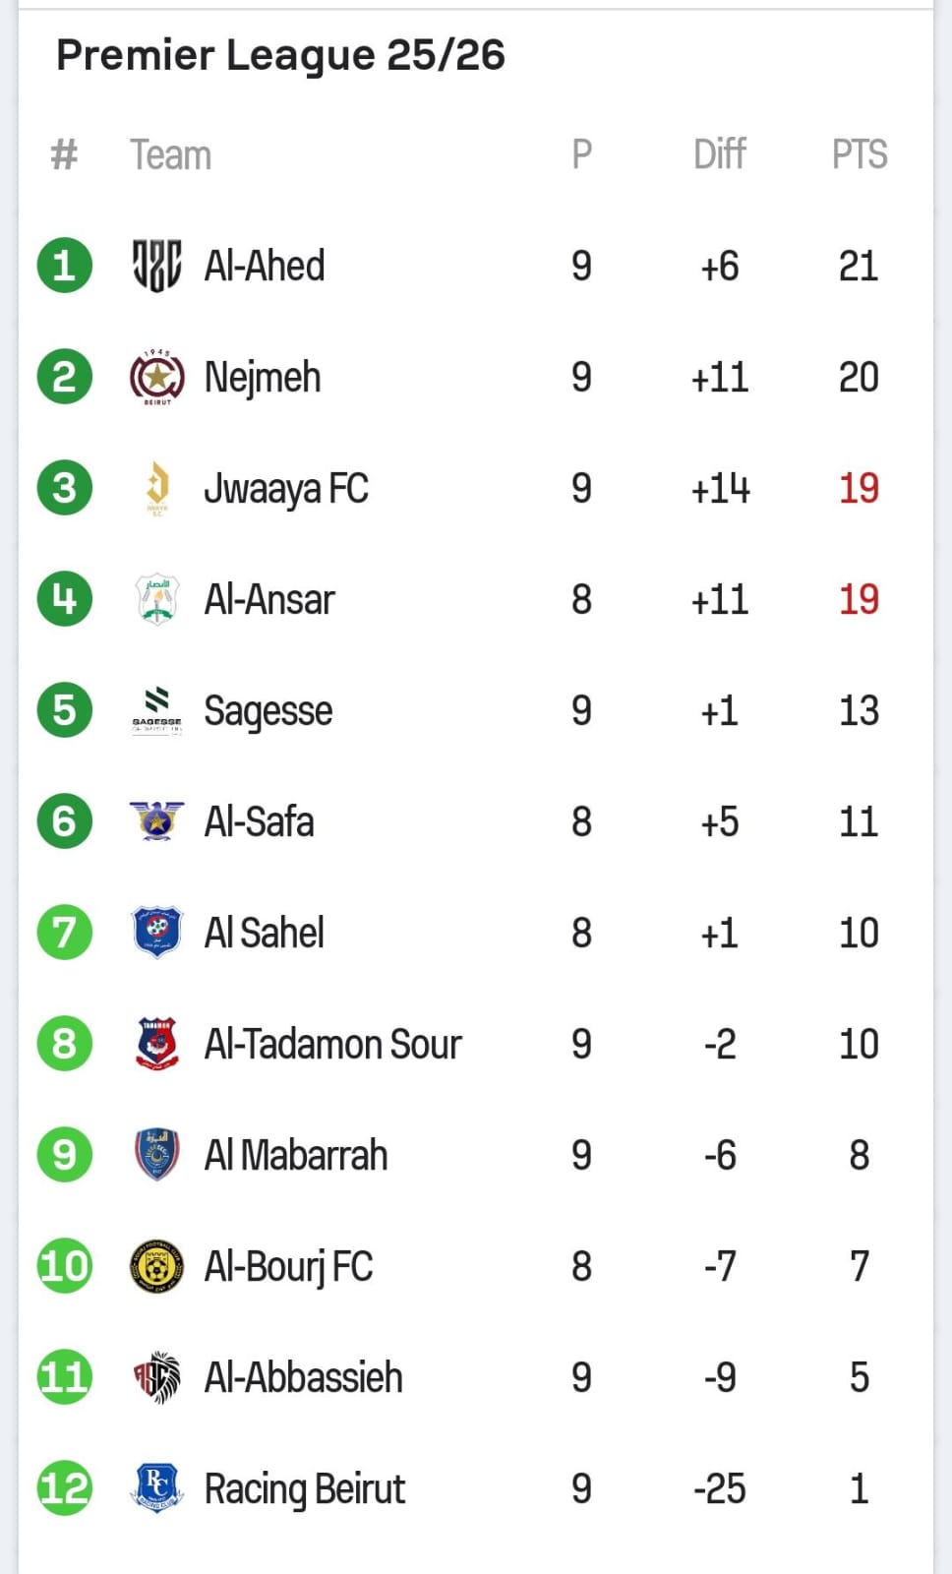This screenshot has height=1574, width=952.
Task: Click the Al-Ansar team badge
Action: (x=157, y=600)
